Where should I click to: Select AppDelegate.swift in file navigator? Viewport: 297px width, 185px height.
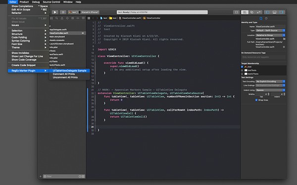(58, 30)
